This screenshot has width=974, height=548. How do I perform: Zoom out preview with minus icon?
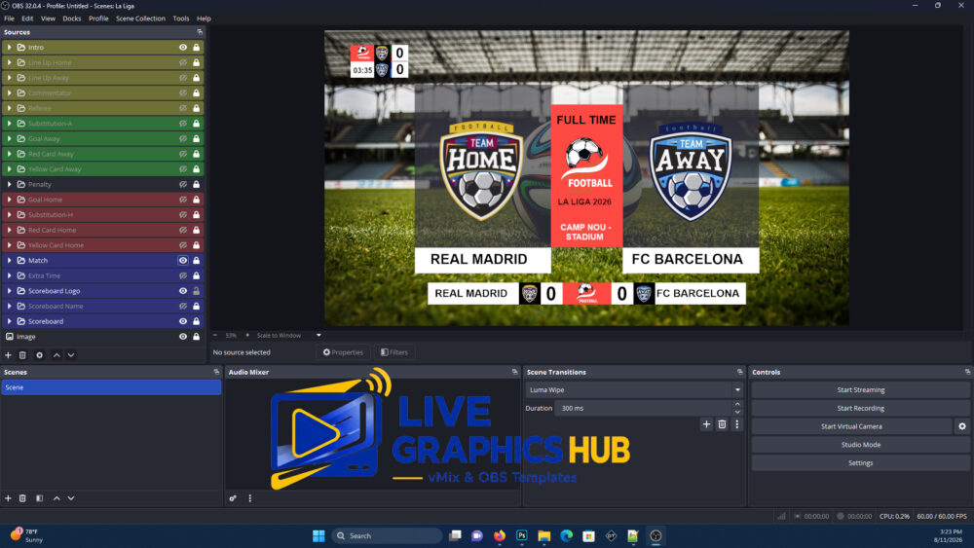pyautogui.click(x=215, y=335)
